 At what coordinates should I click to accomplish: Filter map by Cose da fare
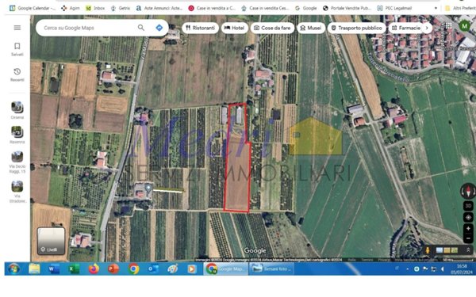click(x=272, y=28)
